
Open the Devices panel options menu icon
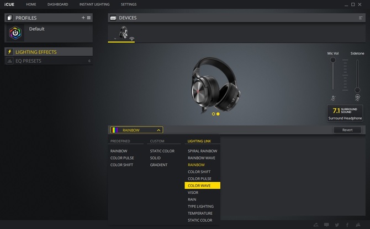pyautogui.click(x=361, y=18)
